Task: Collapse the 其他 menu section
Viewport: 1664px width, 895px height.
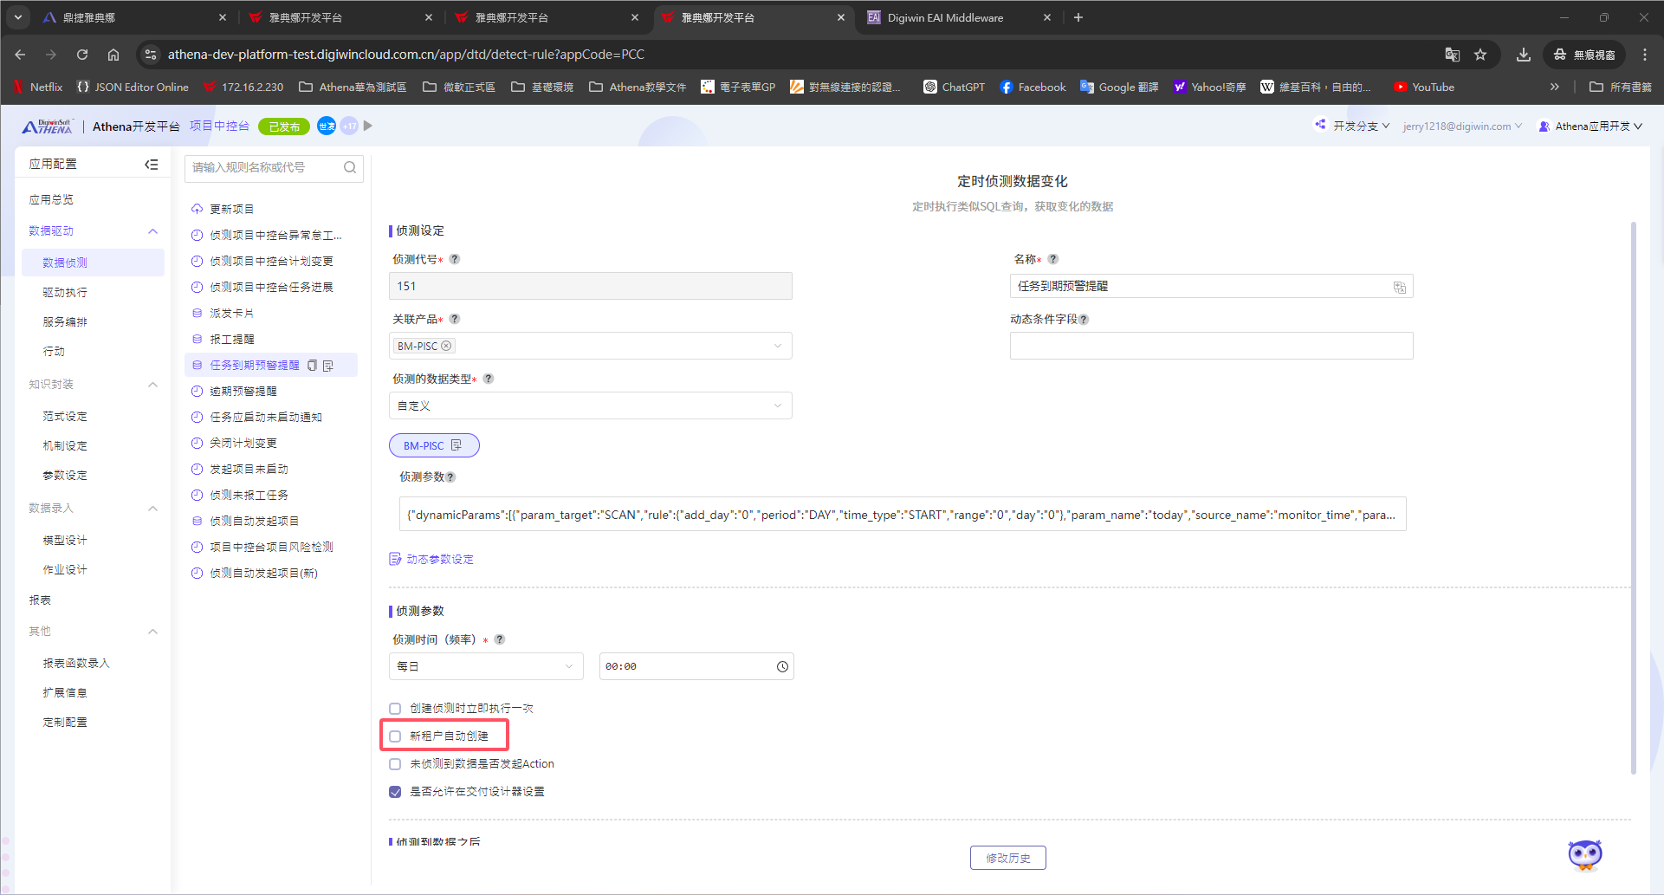Action: (x=153, y=632)
